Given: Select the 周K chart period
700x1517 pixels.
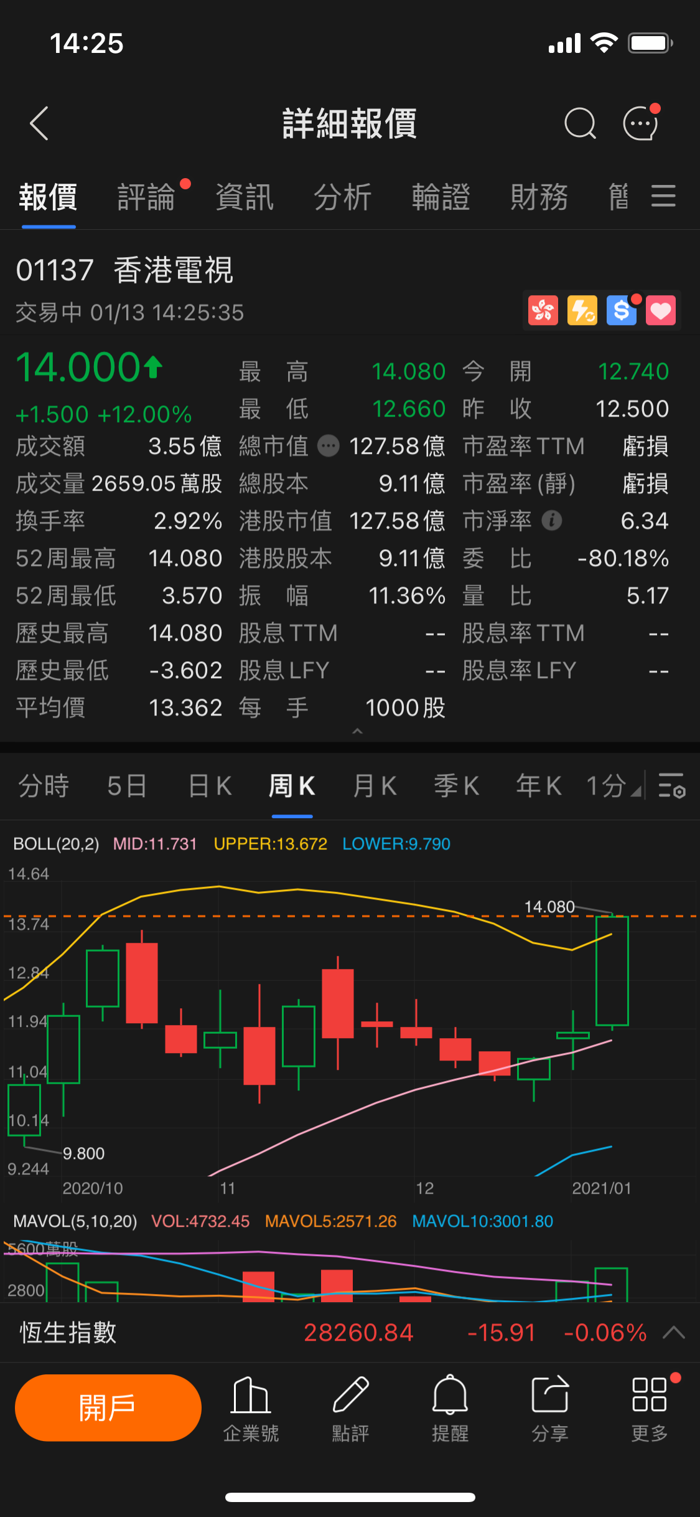Looking at the screenshot, I should (292, 786).
